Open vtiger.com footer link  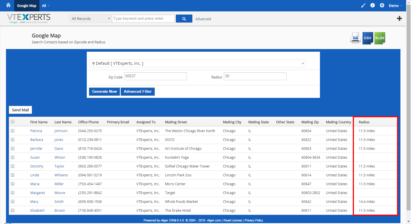pyautogui.click(x=214, y=220)
